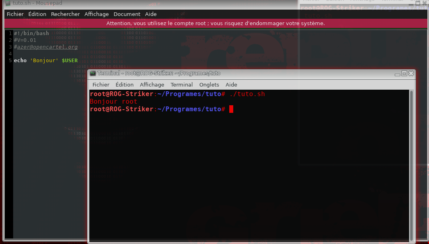The image size is (429, 244).
Task: Minimize the Terminal window
Action: coord(397,74)
